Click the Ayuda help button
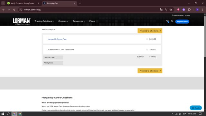206x116 pixels. [x=196, y=108]
